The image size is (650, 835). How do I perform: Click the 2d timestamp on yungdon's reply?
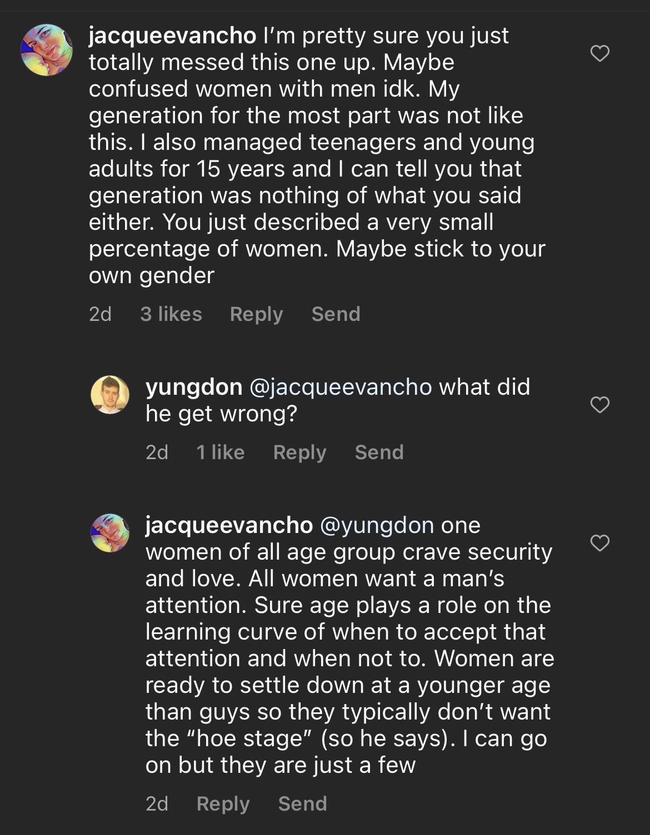pyautogui.click(x=157, y=452)
